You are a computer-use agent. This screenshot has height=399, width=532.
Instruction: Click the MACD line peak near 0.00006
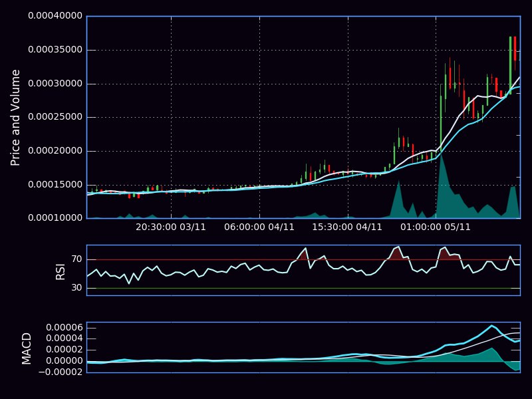(491, 326)
